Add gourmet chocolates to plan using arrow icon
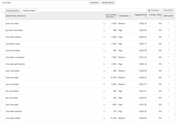Viewport: 176px width, 123px height. click(168, 30)
